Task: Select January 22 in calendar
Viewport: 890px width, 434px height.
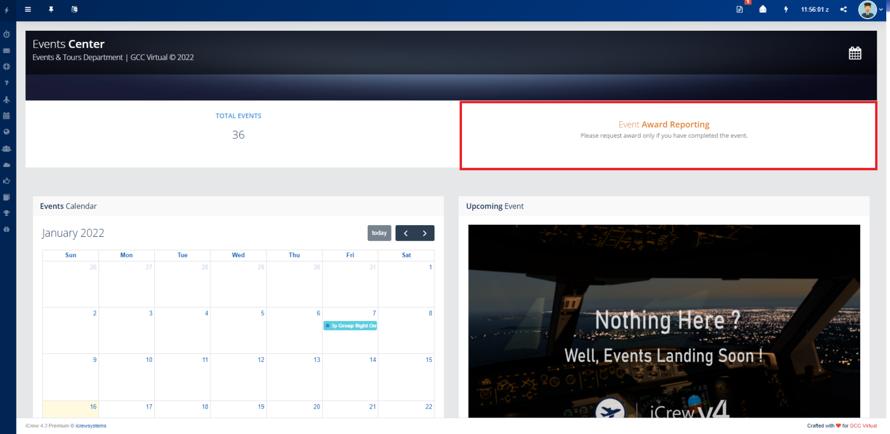Action: [x=406, y=409]
